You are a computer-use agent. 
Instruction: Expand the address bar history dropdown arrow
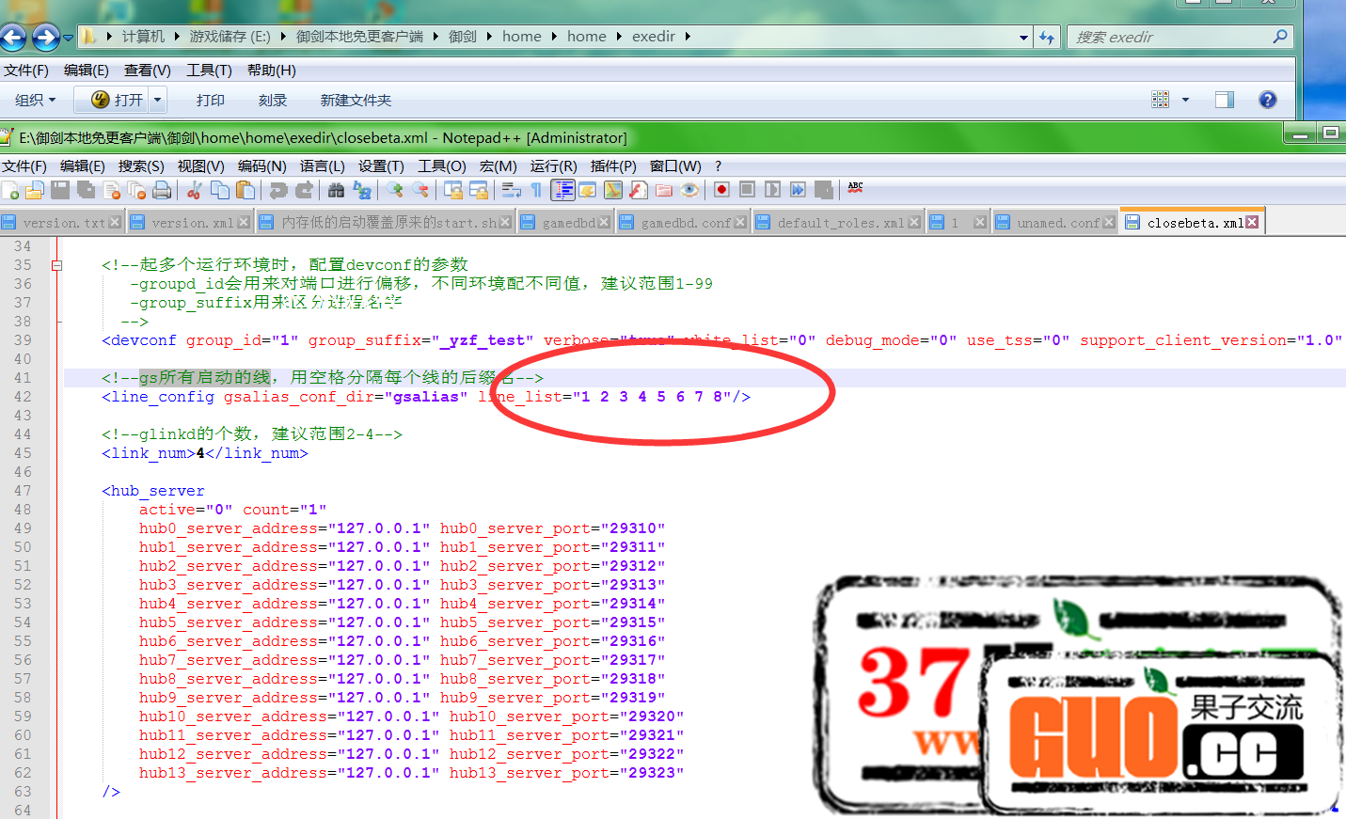pyautogui.click(x=1023, y=38)
